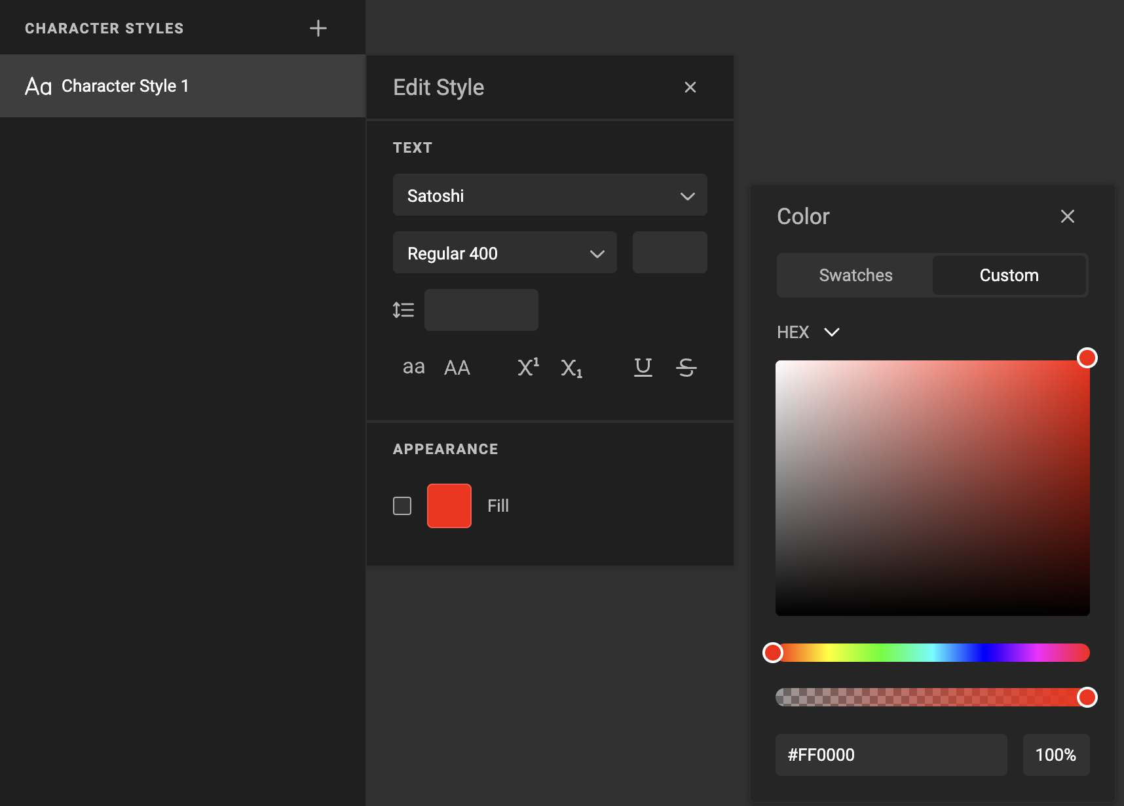Click the #FF0000 hex input field
Viewport: 1124px width, 806px height.
(x=891, y=754)
